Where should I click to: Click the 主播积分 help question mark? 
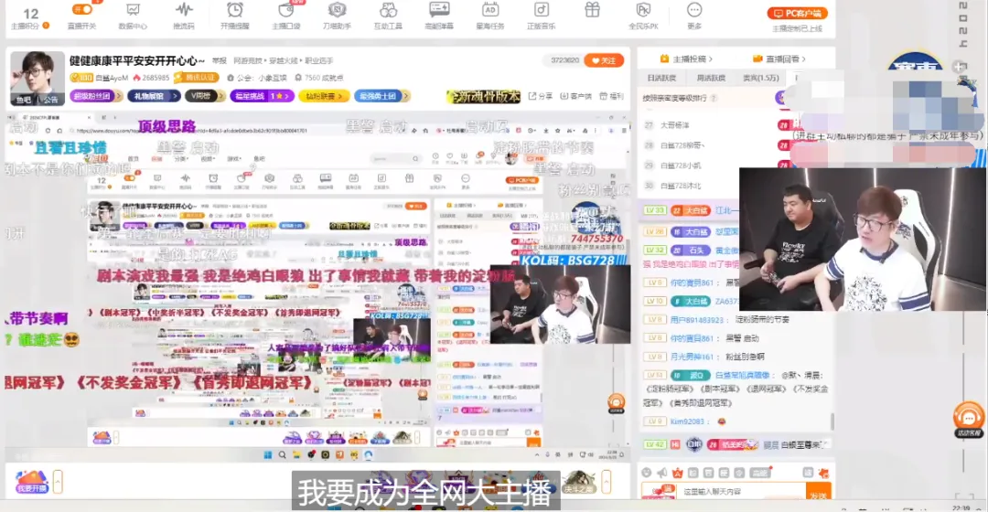point(46,26)
